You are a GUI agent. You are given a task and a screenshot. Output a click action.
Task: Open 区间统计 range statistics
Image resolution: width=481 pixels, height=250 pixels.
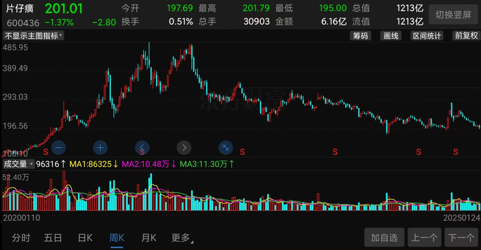pyautogui.click(x=427, y=36)
